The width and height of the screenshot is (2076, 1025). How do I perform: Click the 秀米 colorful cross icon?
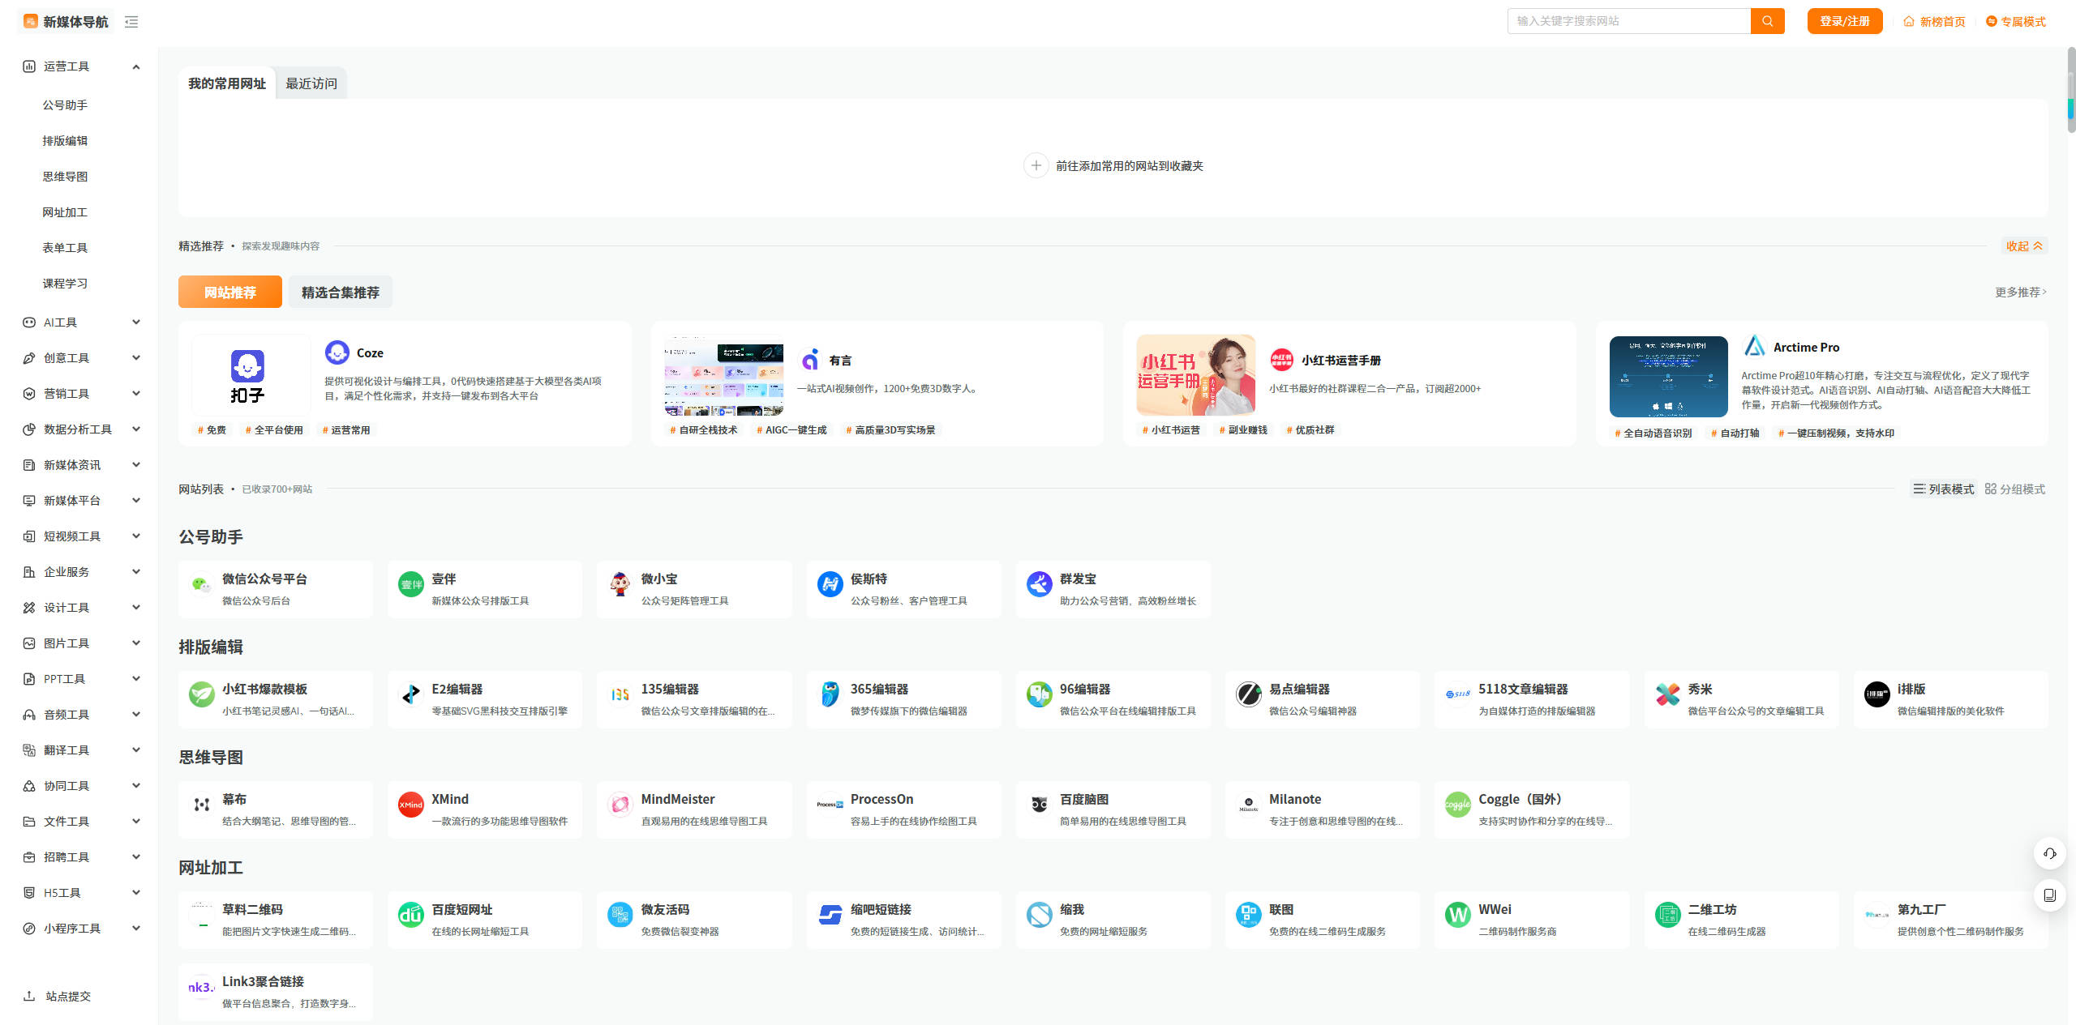pos(1667,694)
